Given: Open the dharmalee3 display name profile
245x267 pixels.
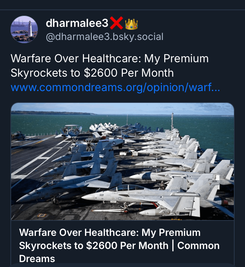Looking at the screenshot, I should [77, 23].
